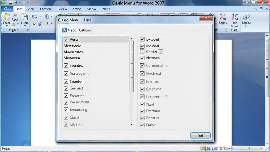
Task: Open the Cie file menu tab
Action: (7, 9)
